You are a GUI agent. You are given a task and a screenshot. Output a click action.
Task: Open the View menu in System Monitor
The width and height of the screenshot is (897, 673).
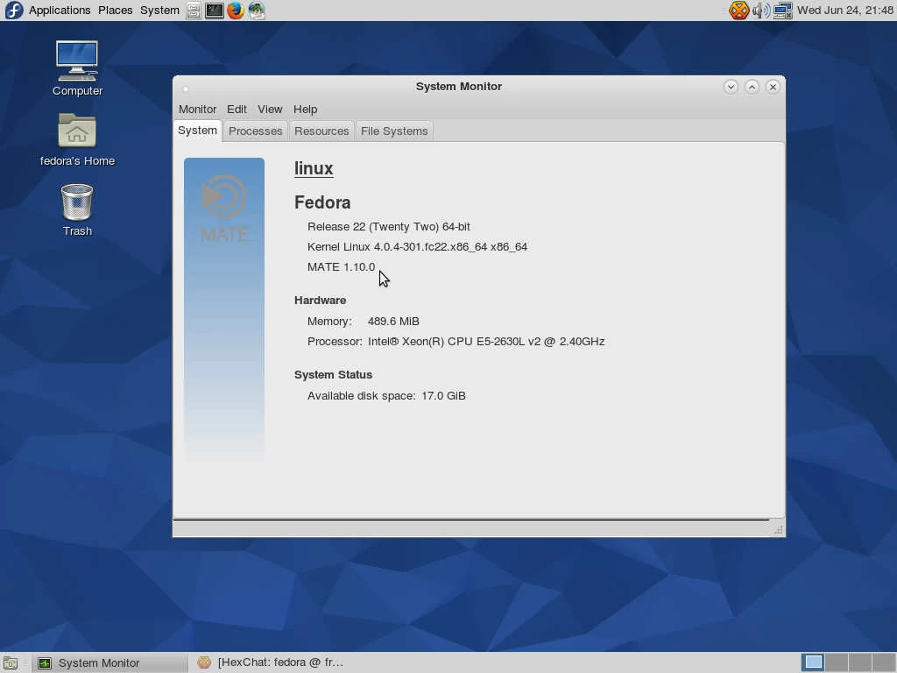coord(270,110)
